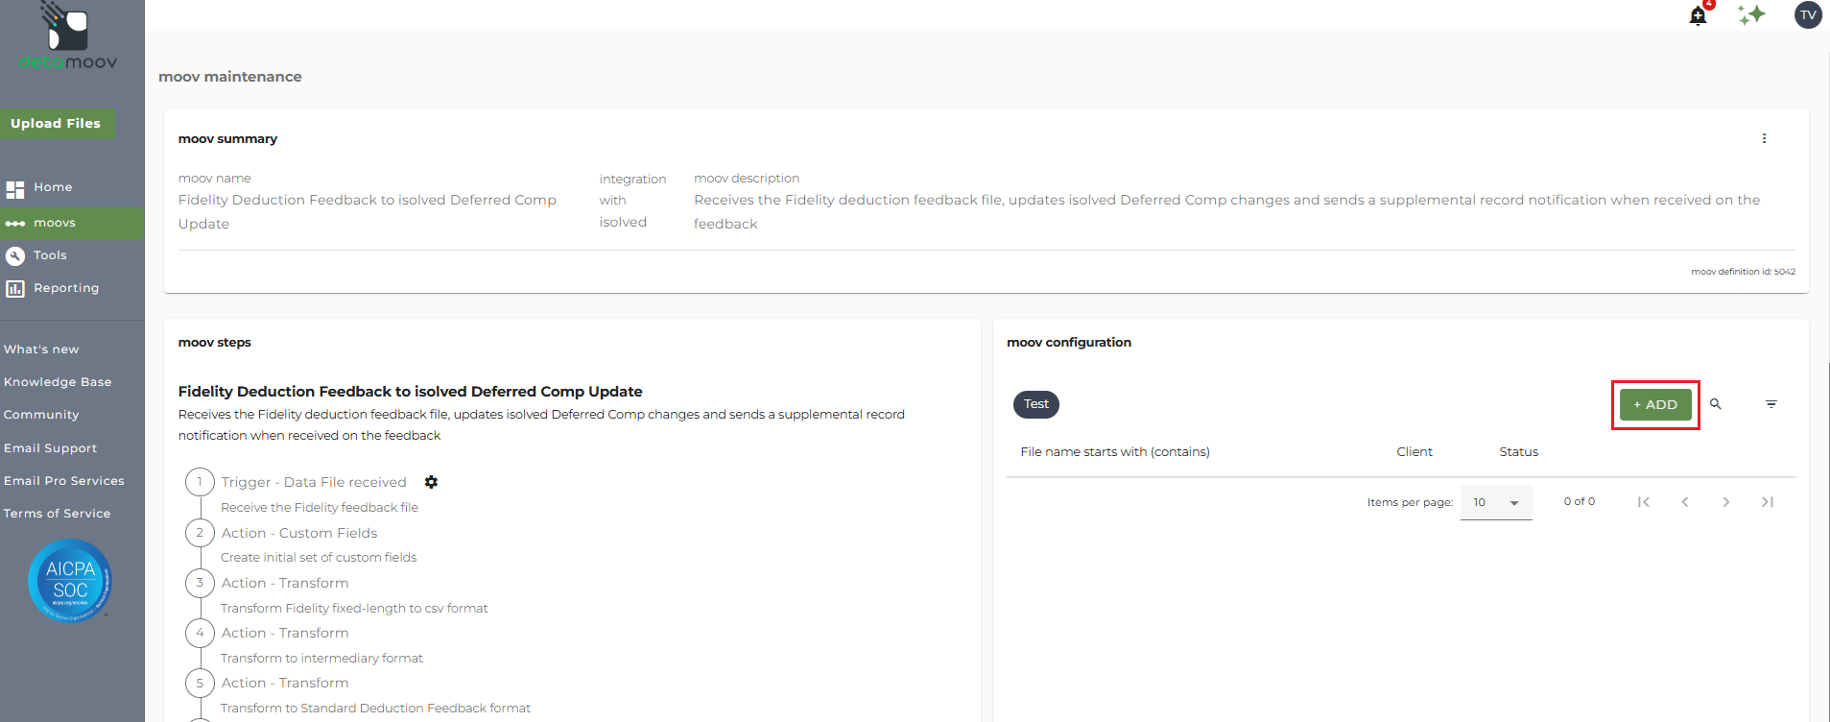Click the 0 of 0 pagination label
The width and height of the screenshot is (1830, 722).
(1580, 501)
